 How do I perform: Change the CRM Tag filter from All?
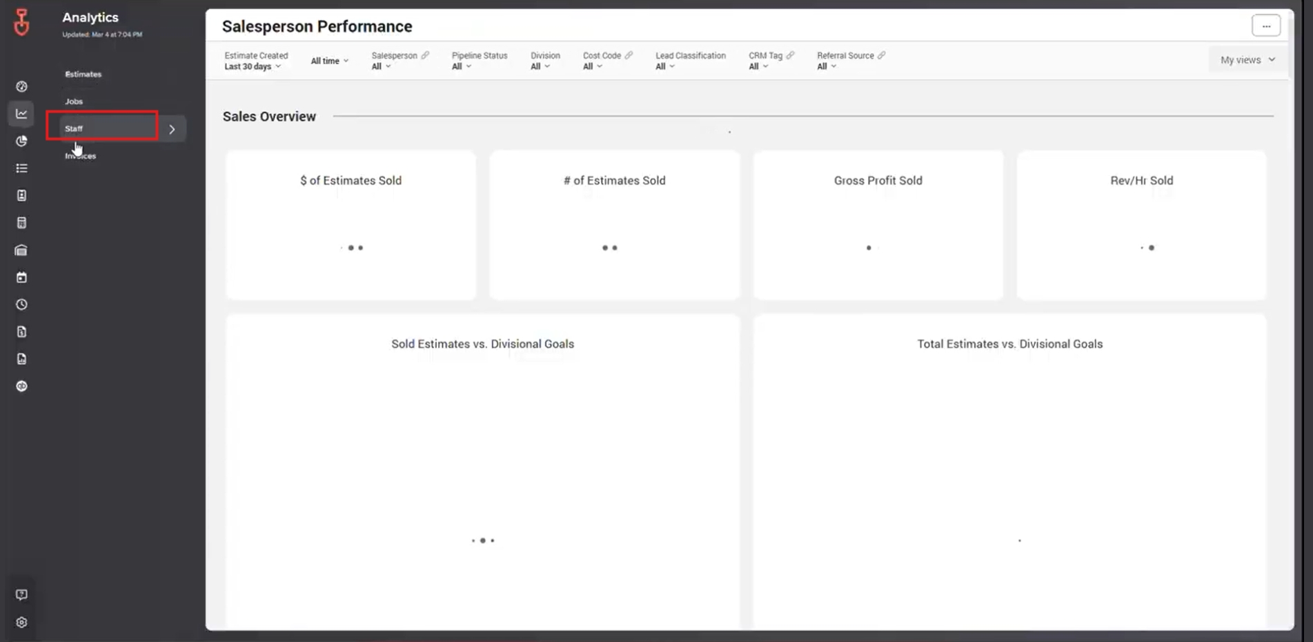click(x=756, y=66)
